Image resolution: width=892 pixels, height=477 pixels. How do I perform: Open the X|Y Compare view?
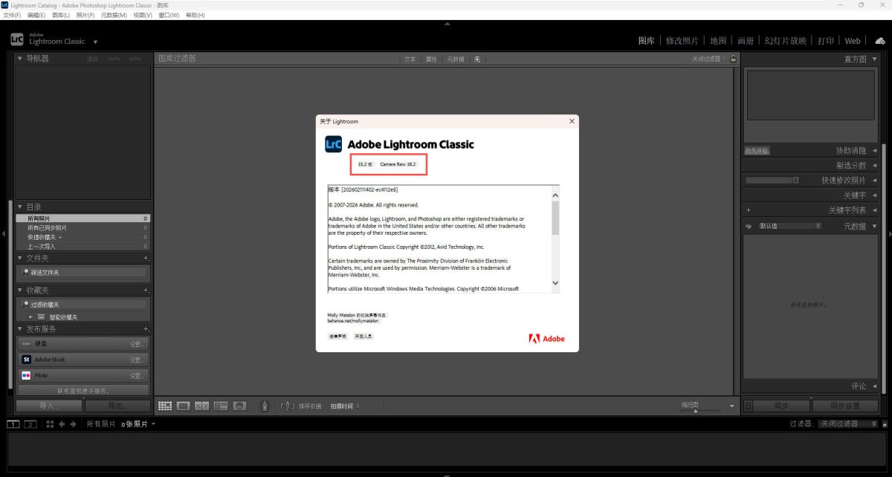pos(202,406)
